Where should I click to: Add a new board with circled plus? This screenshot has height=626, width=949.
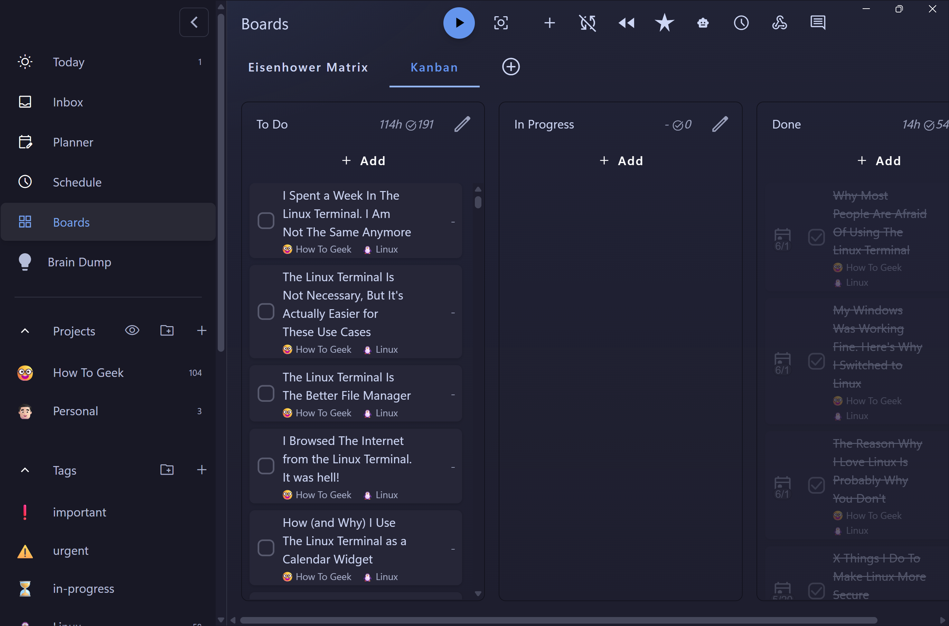[x=511, y=67]
